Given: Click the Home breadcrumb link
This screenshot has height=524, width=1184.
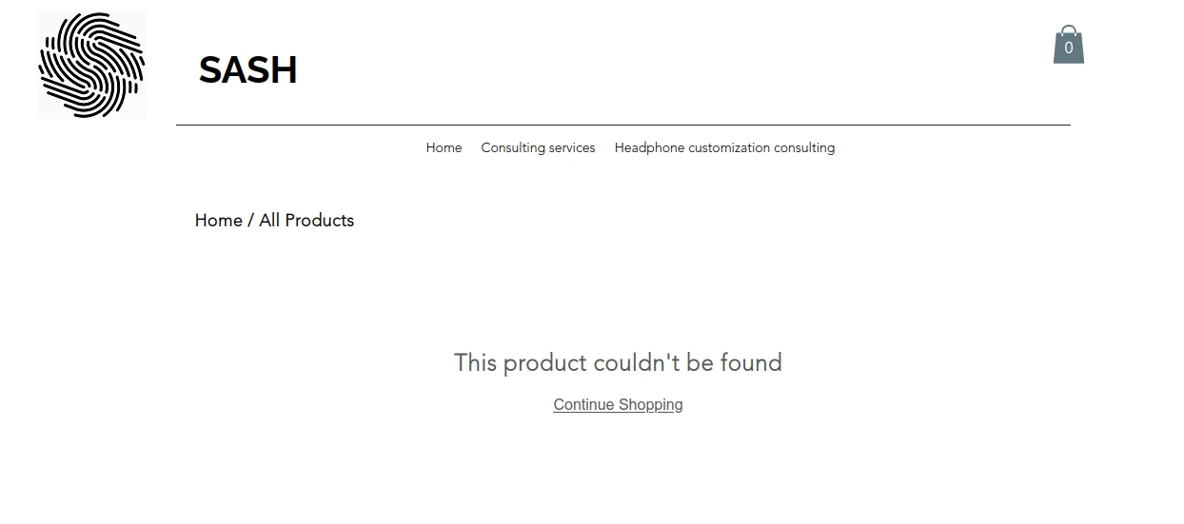Looking at the screenshot, I should point(218,221).
